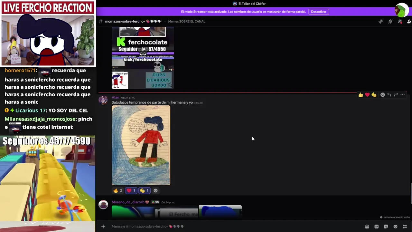Forward Alan's message with arrow icon

point(396,95)
